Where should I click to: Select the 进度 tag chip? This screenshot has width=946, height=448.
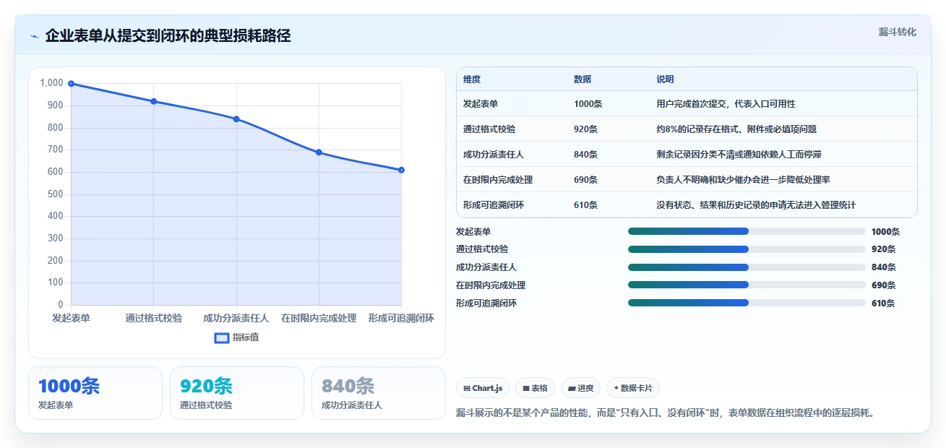tap(580, 388)
